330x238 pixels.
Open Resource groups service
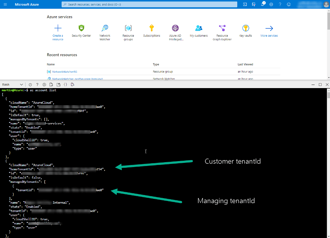128,33
